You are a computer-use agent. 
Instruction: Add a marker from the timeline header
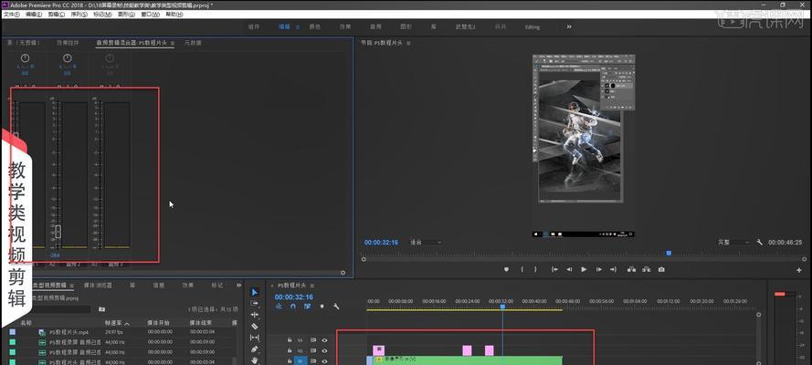pos(322,306)
